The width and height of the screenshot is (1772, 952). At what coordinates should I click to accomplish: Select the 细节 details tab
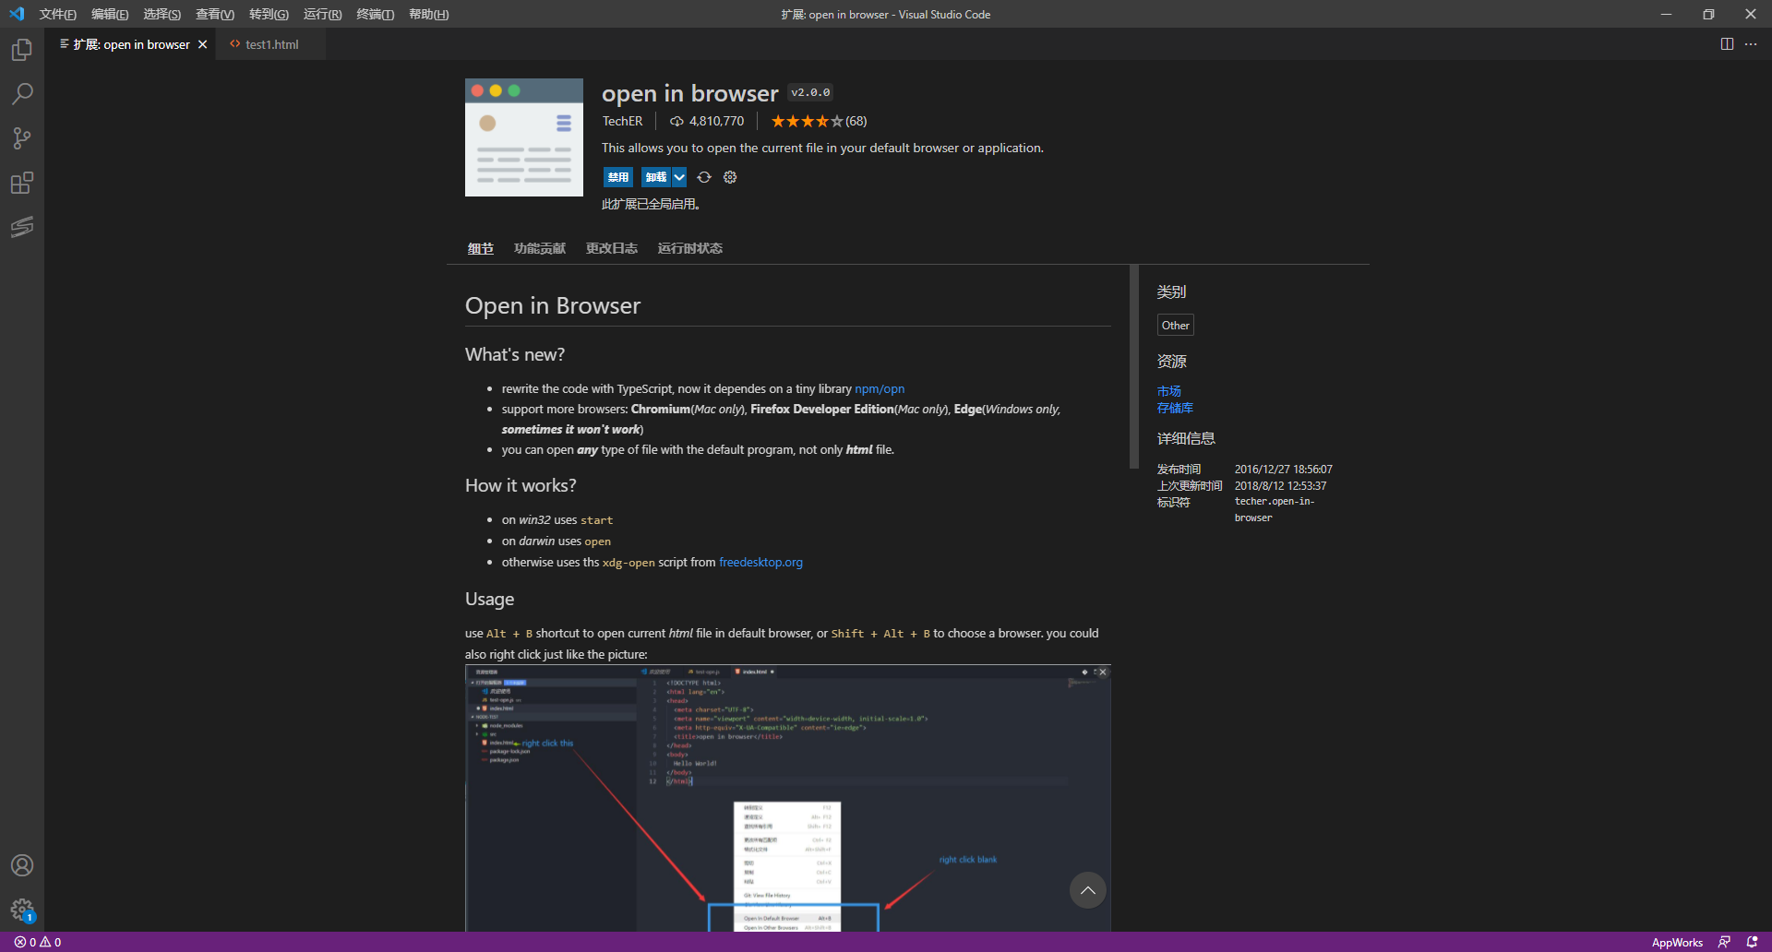point(480,248)
